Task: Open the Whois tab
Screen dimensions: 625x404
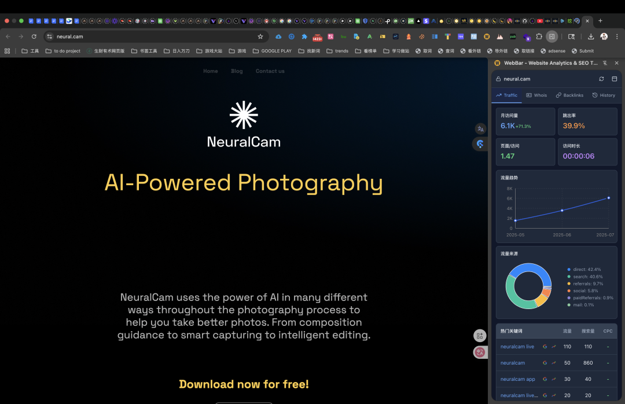Action: 536,96
